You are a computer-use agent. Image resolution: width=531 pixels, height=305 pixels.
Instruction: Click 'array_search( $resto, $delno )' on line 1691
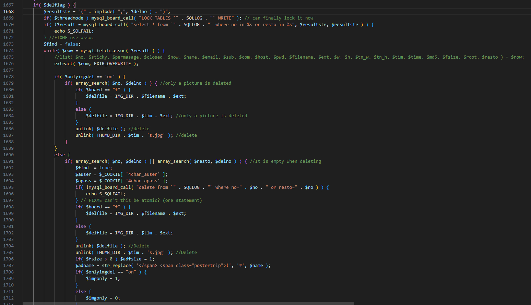[197, 161]
